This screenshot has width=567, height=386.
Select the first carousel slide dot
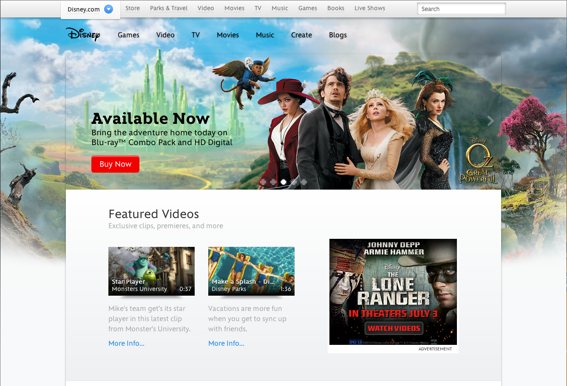point(263,182)
